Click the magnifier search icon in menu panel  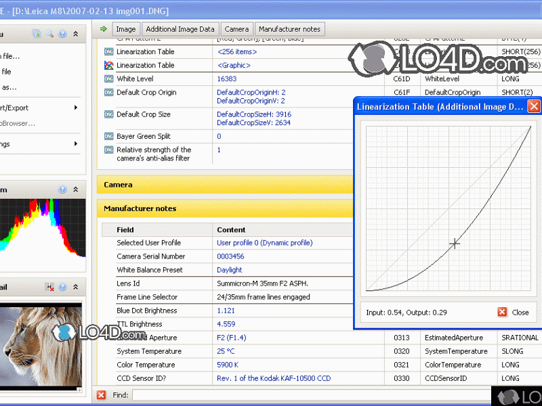coord(49,34)
